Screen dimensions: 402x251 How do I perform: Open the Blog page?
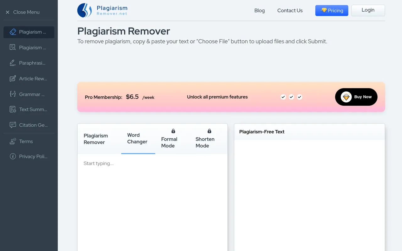[259, 10]
